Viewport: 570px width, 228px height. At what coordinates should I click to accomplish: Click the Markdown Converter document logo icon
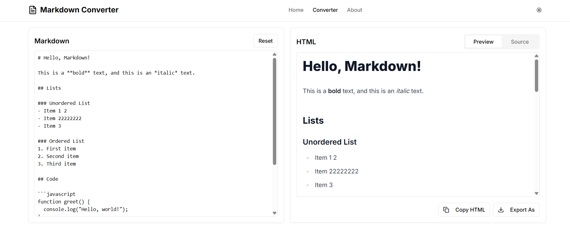click(x=33, y=10)
